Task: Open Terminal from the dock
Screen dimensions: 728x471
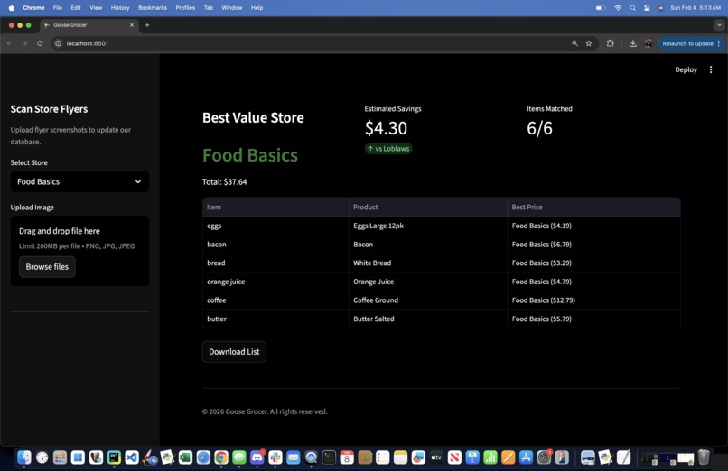Action: pos(329,457)
